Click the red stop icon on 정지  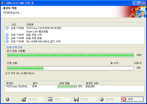click(x=124, y=99)
